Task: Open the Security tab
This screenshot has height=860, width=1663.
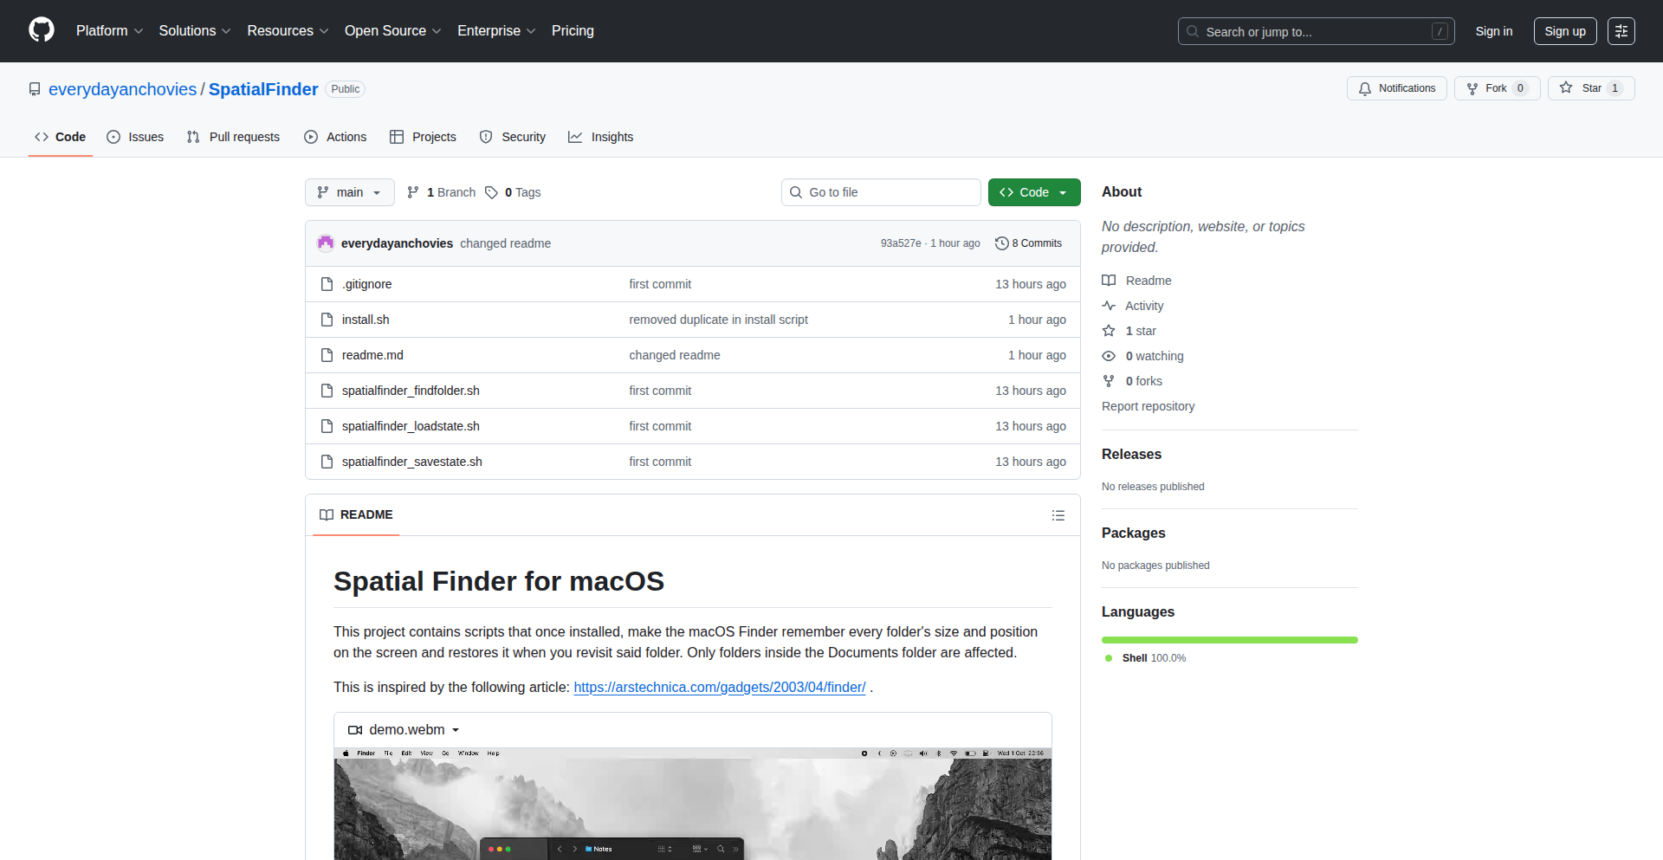Action: pos(513,137)
